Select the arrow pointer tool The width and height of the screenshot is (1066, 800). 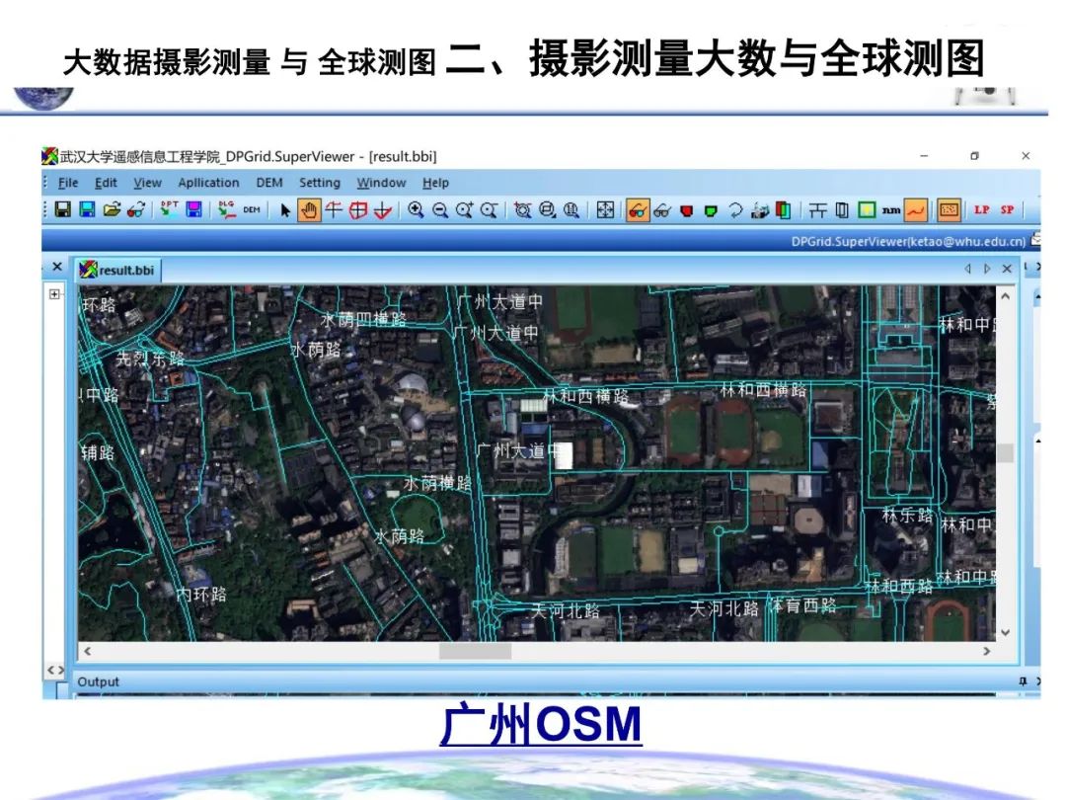pyautogui.click(x=282, y=210)
